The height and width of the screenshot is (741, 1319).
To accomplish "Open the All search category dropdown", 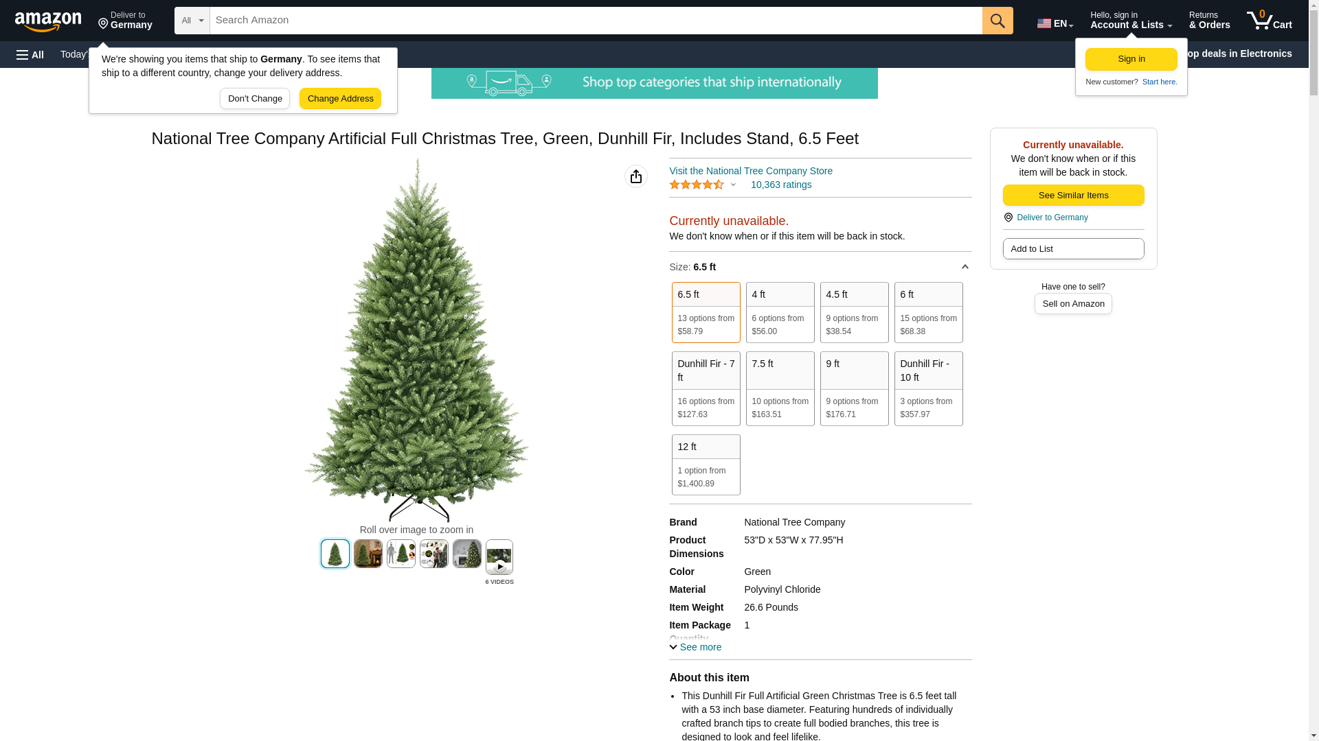I will 192,21.
